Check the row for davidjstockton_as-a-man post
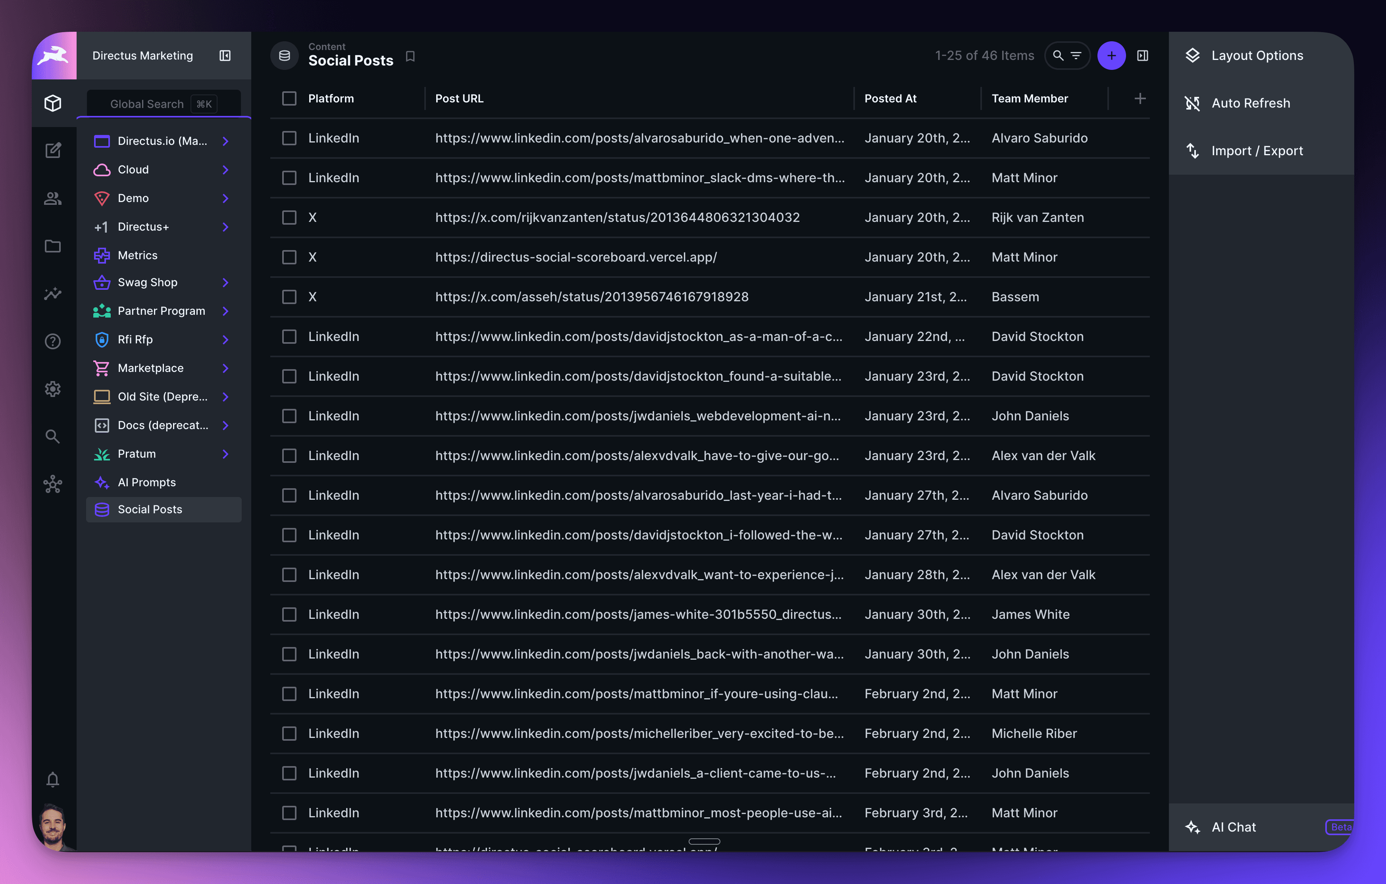The height and width of the screenshot is (884, 1386). click(289, 337)
